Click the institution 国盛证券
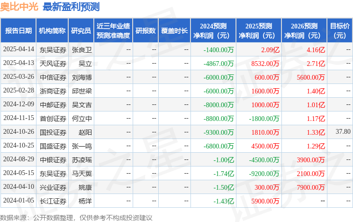The height and width of the screenshot is (222, 353). [53, 146]
